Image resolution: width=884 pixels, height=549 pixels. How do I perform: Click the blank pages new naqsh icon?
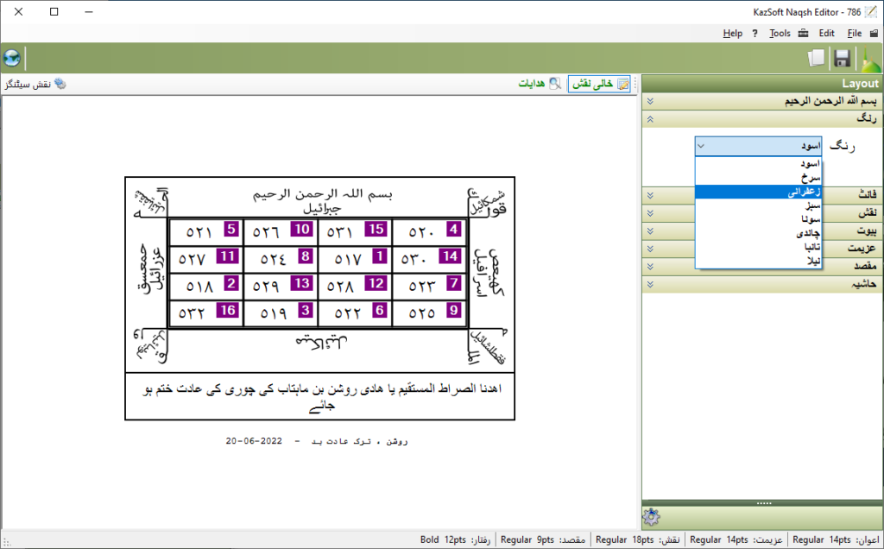pos(816,59)
